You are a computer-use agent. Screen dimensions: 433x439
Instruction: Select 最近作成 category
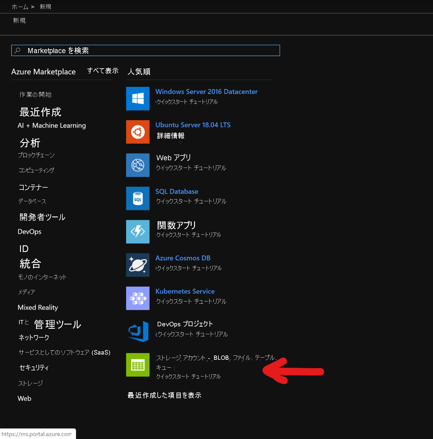pos(40,112)
